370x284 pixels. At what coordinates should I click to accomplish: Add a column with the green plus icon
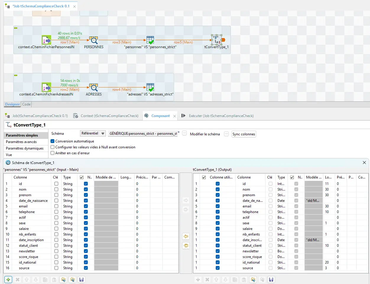tap(8, 280)
